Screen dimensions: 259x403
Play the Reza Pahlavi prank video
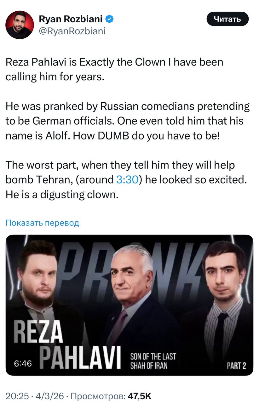(129, 305)
